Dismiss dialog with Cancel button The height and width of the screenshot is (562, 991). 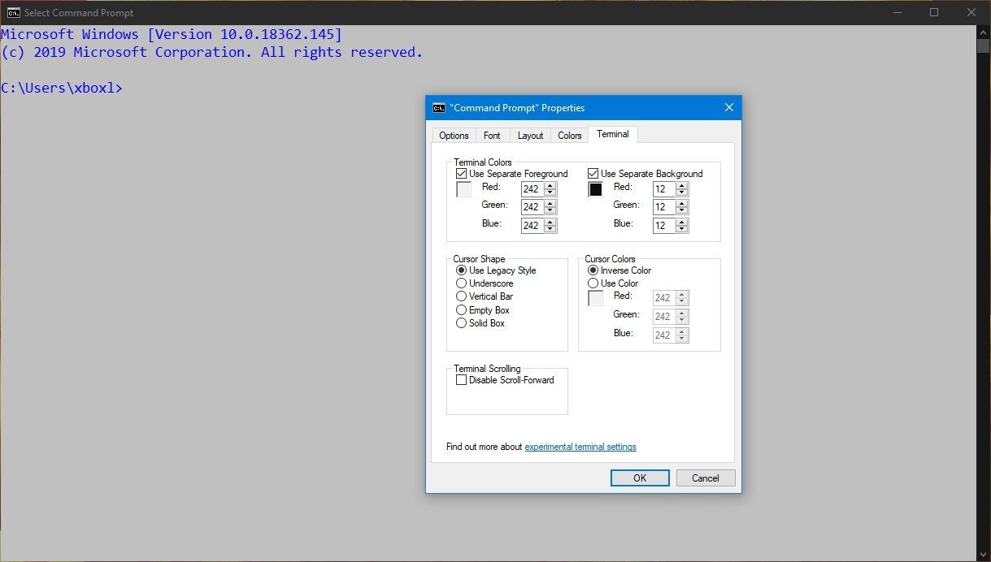(706, 478)
